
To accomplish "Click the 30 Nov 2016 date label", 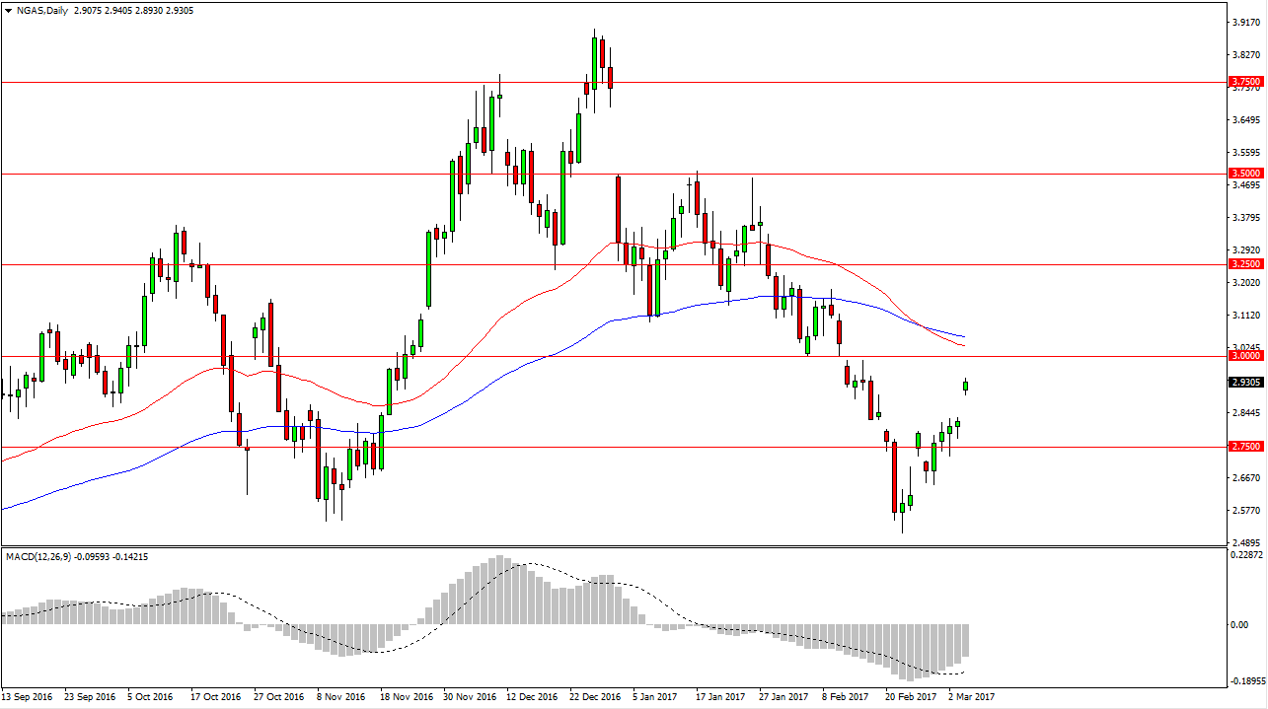I will (x=472, y=697).
